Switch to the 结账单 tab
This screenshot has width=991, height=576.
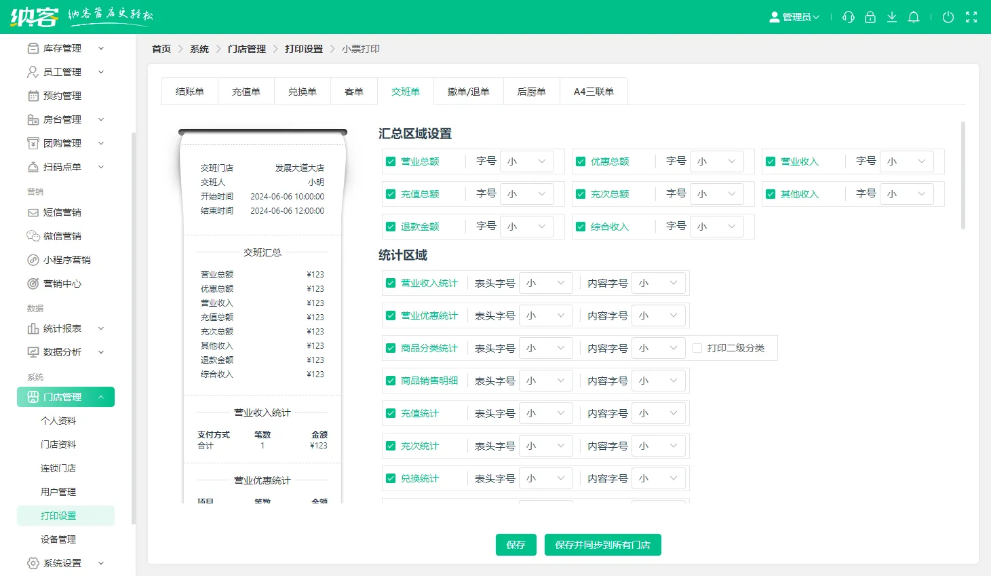click(190, 92)
